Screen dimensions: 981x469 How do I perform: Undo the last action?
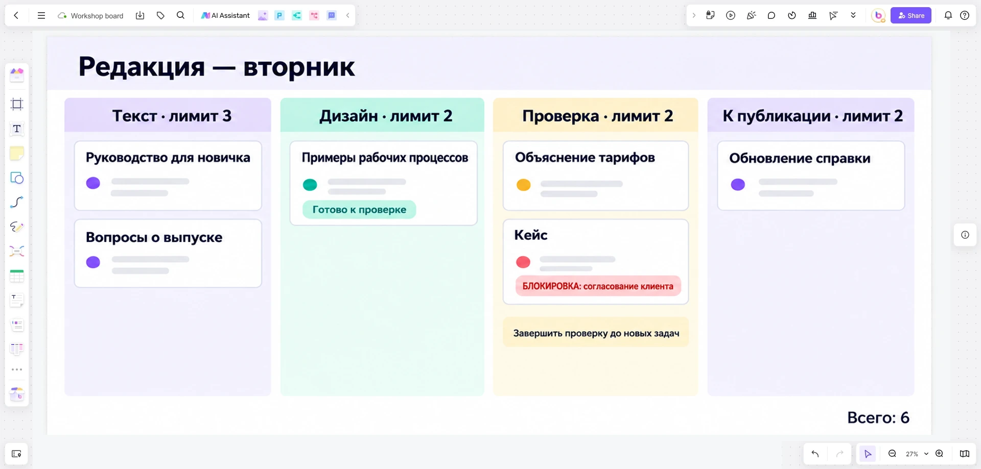[815, 454]
